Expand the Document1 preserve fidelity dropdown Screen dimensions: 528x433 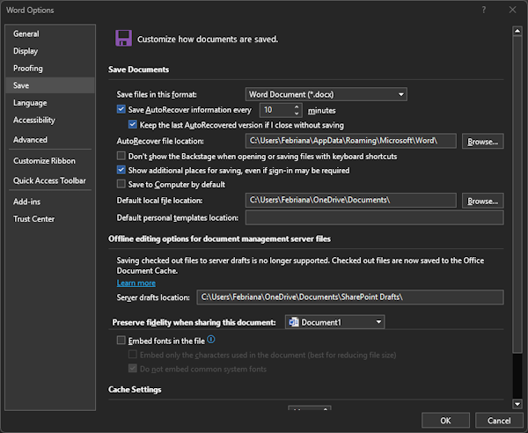point(334,322)
